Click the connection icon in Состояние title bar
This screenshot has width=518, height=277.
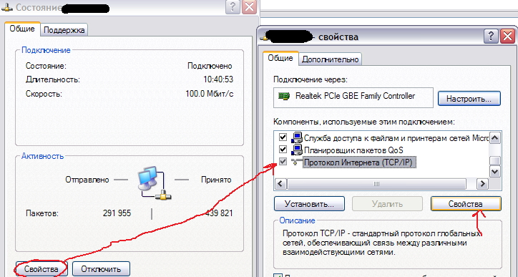(7, 8)
